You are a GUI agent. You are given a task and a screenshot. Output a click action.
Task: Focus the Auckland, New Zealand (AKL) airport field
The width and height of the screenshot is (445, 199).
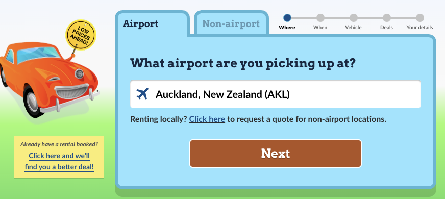tap(276, 94)
